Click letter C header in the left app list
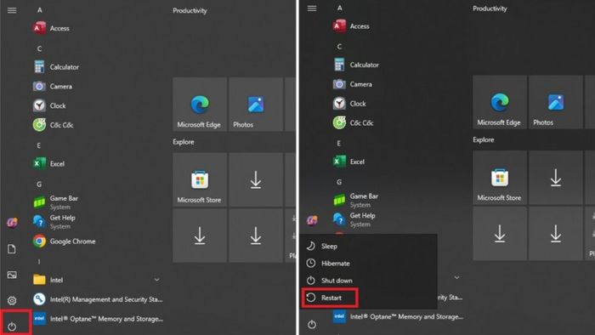595x335 pixels. (x=39, y=49)
